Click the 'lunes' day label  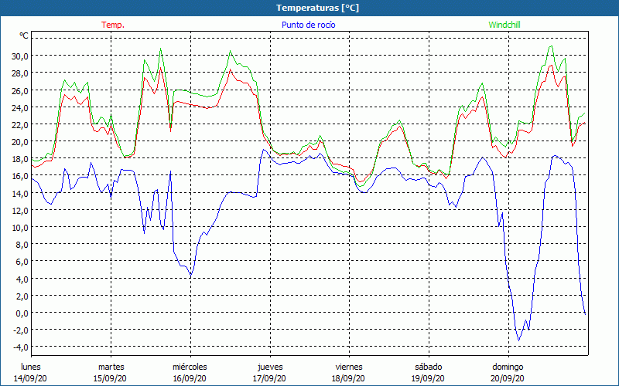tap(31, 367)
